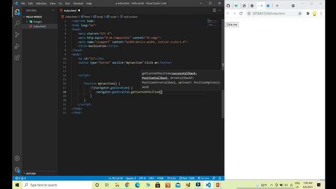Click the Build status bar item

point(172,178)
